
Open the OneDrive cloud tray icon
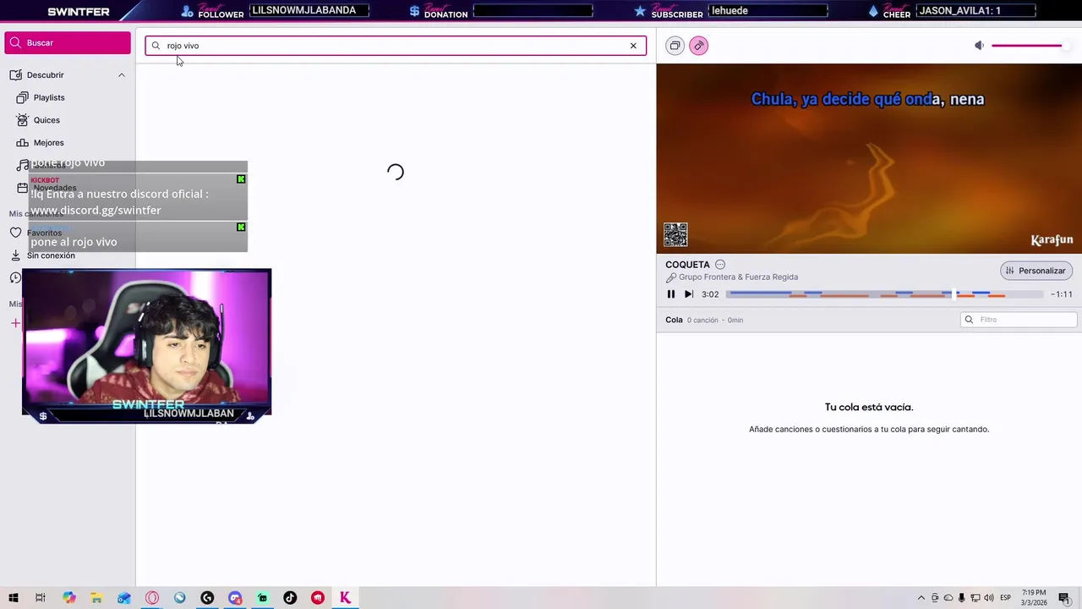point(948,598)
